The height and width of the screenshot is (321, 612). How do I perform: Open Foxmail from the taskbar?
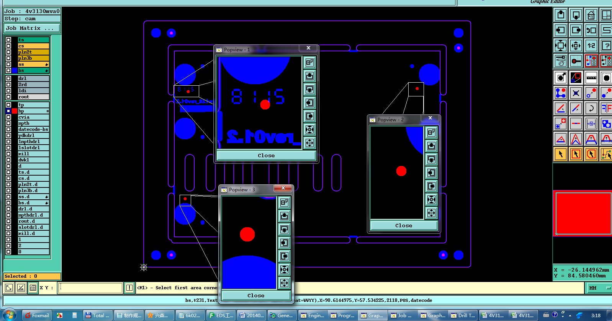pos(37,315)
